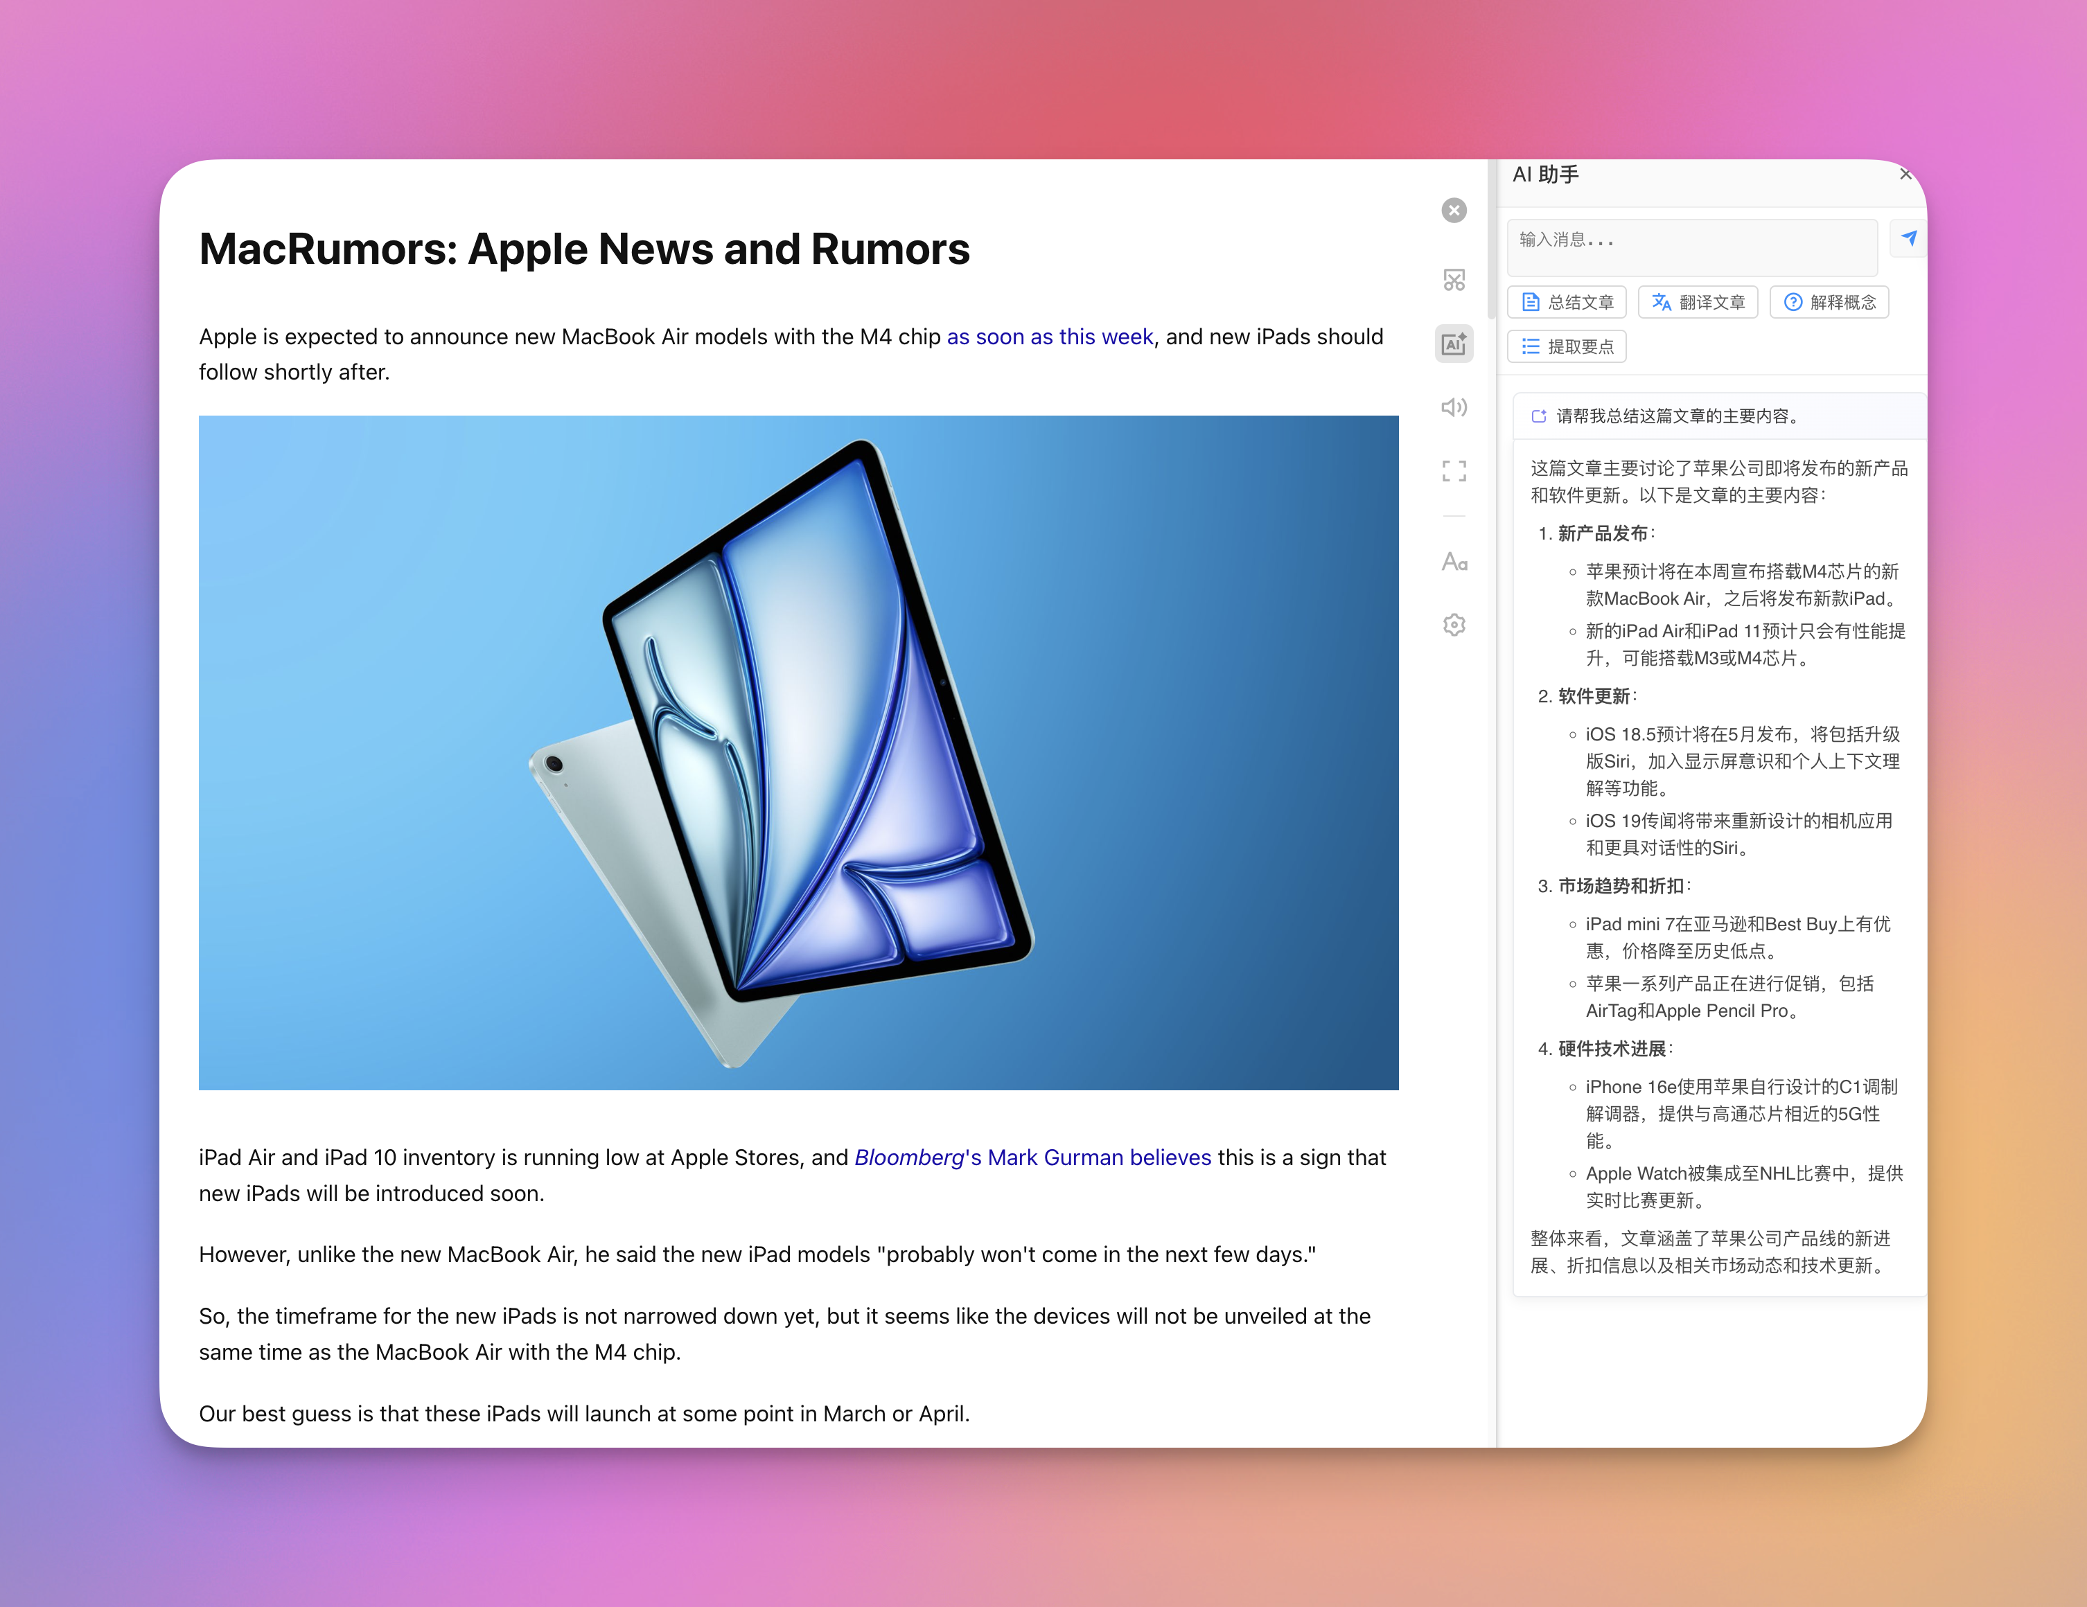Close the AI 助手 panel
This screenshot has height=1607, width=2087.
[x=1905, y=174]
